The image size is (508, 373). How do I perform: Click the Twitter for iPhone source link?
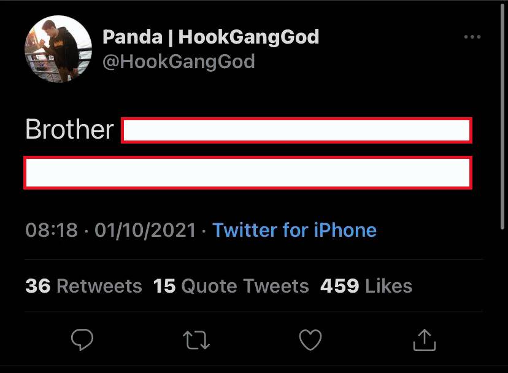(x=294, y=230)
